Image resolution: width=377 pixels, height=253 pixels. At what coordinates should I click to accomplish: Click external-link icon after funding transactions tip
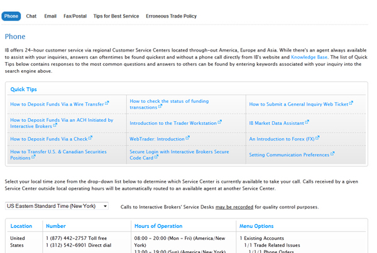[160, 106]
